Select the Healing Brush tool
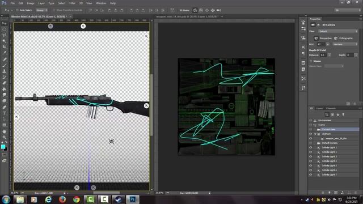This screenshot has height=204, width=363. point(4,59)
